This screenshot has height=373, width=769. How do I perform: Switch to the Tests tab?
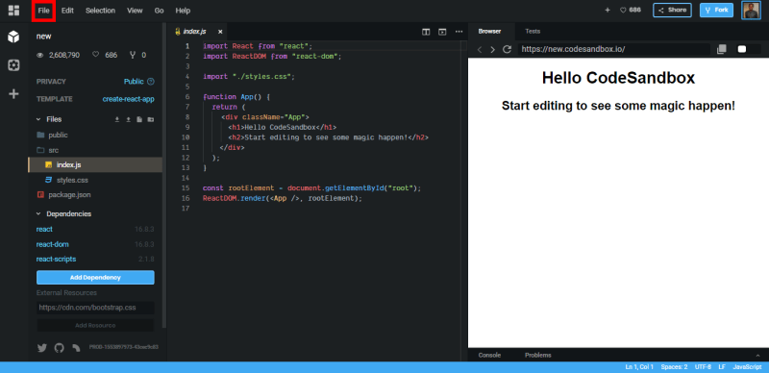click(x=533, y=31)
